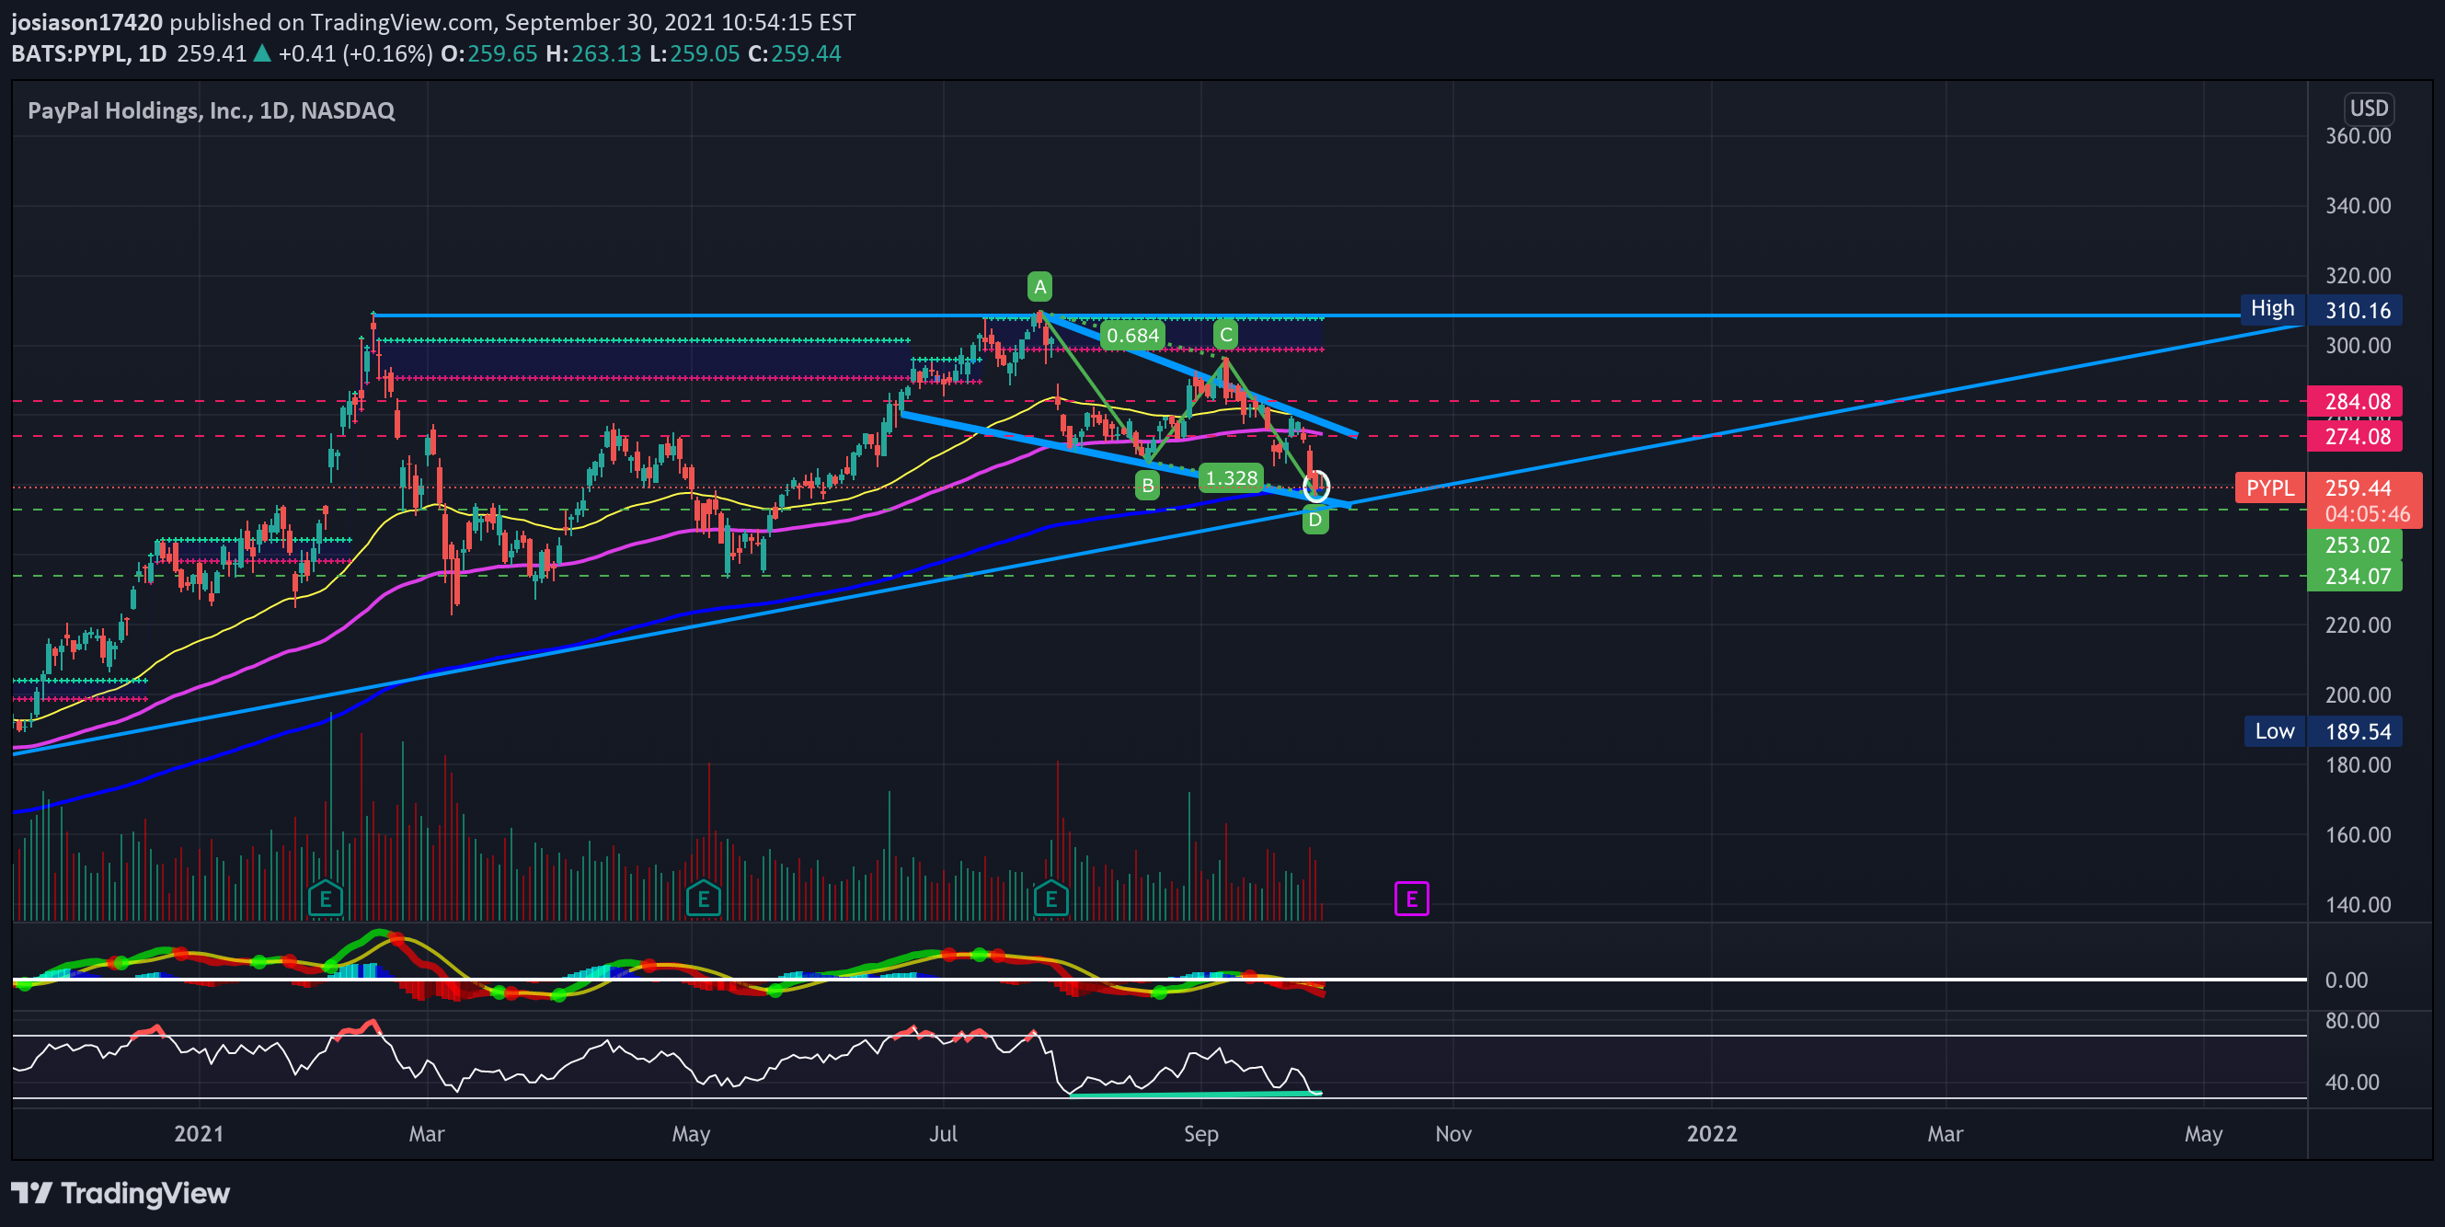2445x1227 pixels.
Task: Click the white circle on current candle
Action: click(x=1316, y=487)
